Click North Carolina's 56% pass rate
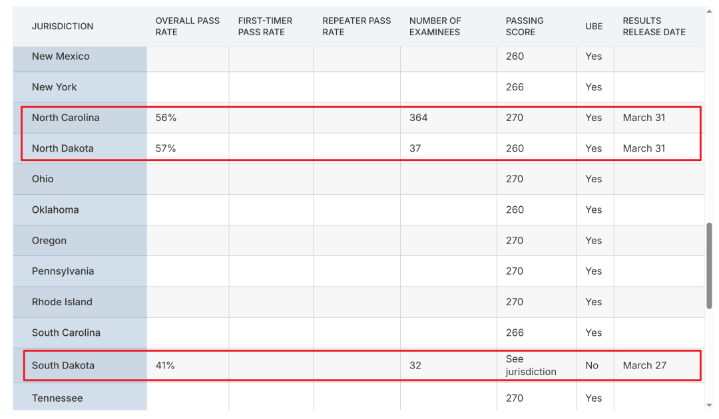Image resolution: width=719 pixels, height=419 pixels. click(166, 118)
